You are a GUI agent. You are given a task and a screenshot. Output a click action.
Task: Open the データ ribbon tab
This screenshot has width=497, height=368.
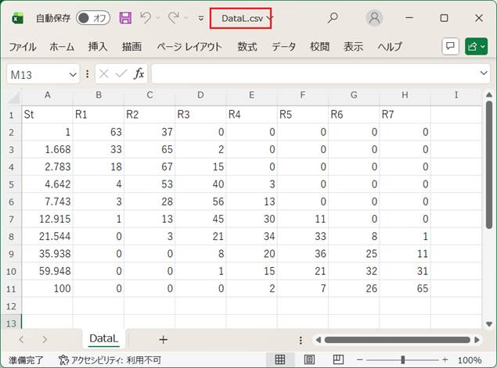point(283,47)
